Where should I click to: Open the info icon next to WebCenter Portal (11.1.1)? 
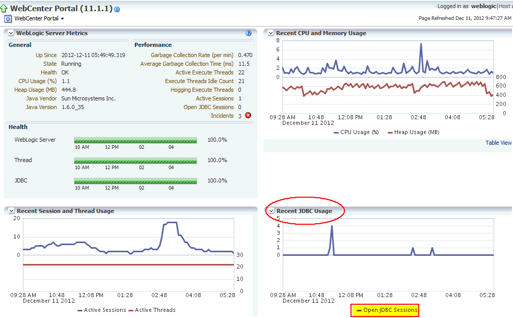(x=117, y=10)
